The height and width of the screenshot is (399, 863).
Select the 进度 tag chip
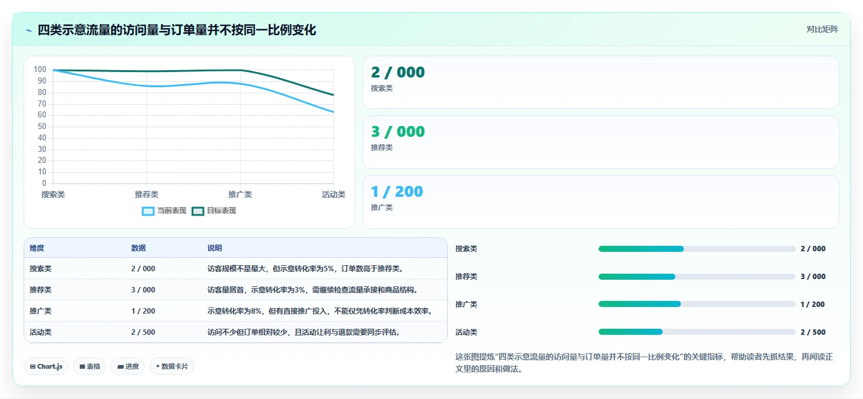click(x=128, y=366)
